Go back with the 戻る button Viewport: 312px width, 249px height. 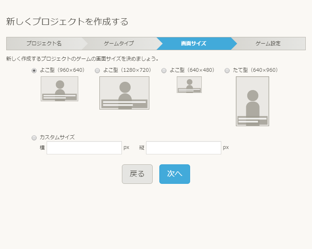[x=137, y=174]
